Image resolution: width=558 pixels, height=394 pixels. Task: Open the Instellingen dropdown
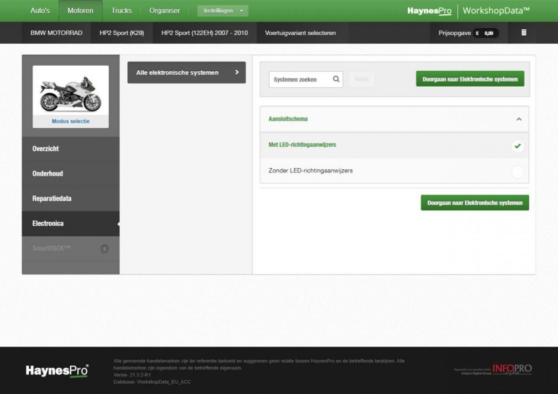(x=223, y=11)
